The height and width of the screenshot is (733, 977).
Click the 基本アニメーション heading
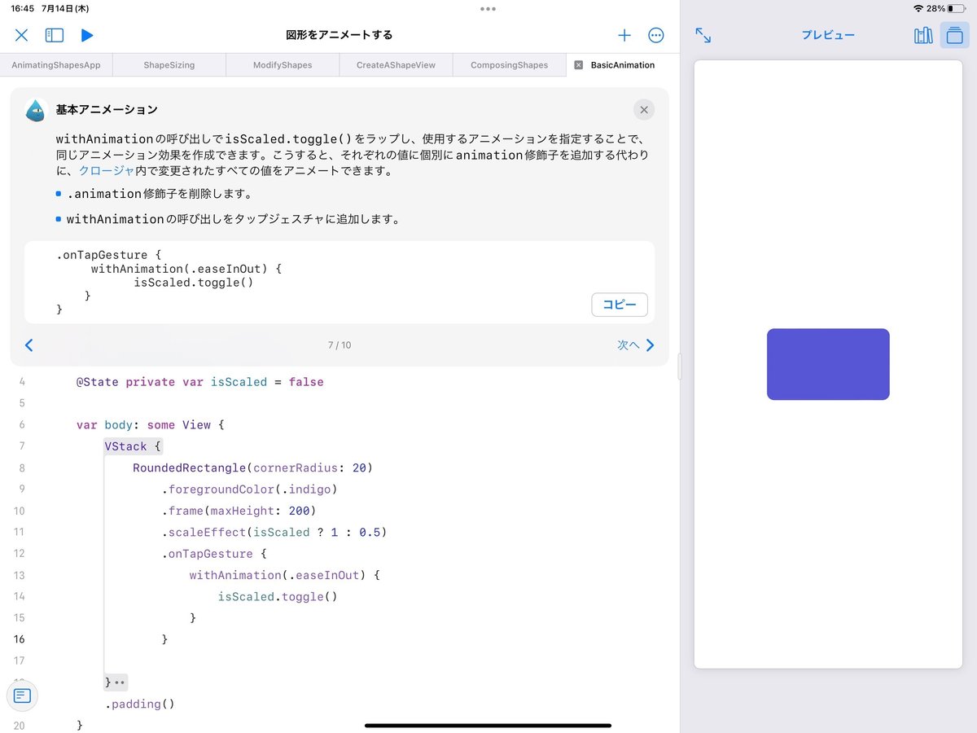click(107, 110)
